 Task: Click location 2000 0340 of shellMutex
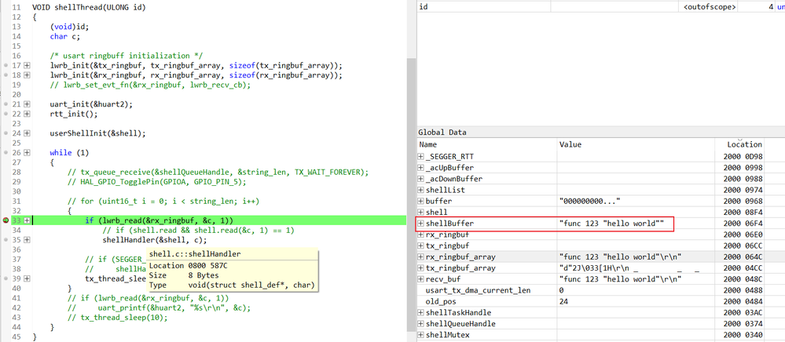743,334
